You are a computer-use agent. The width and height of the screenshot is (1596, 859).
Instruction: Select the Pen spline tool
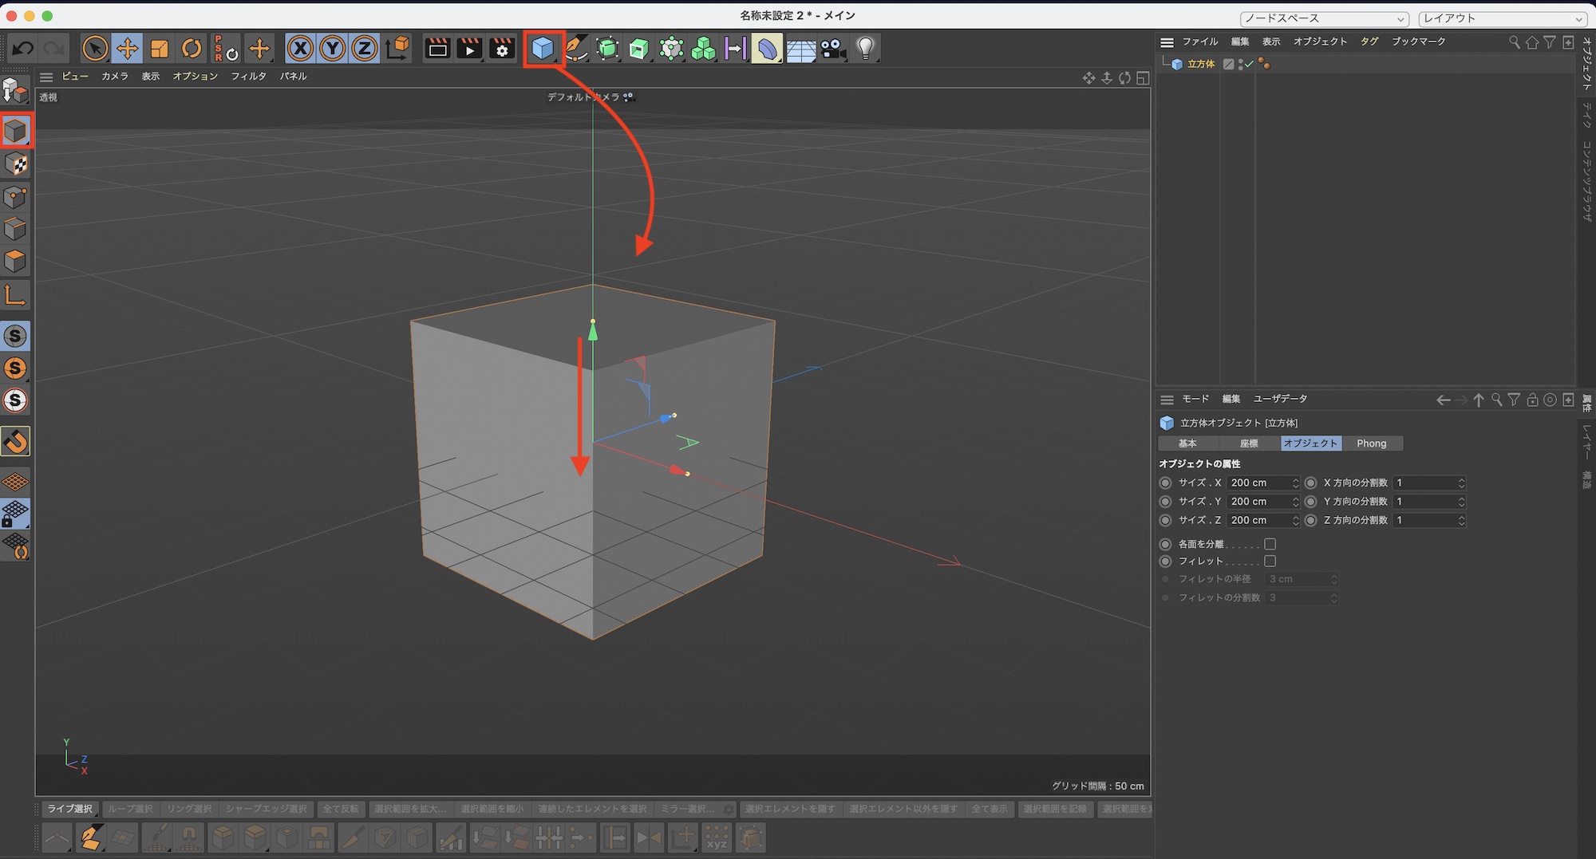tap(576, 48)
